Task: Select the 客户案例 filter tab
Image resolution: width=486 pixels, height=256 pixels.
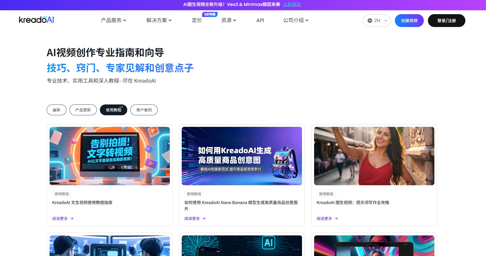Action: [x=144, y=110]
